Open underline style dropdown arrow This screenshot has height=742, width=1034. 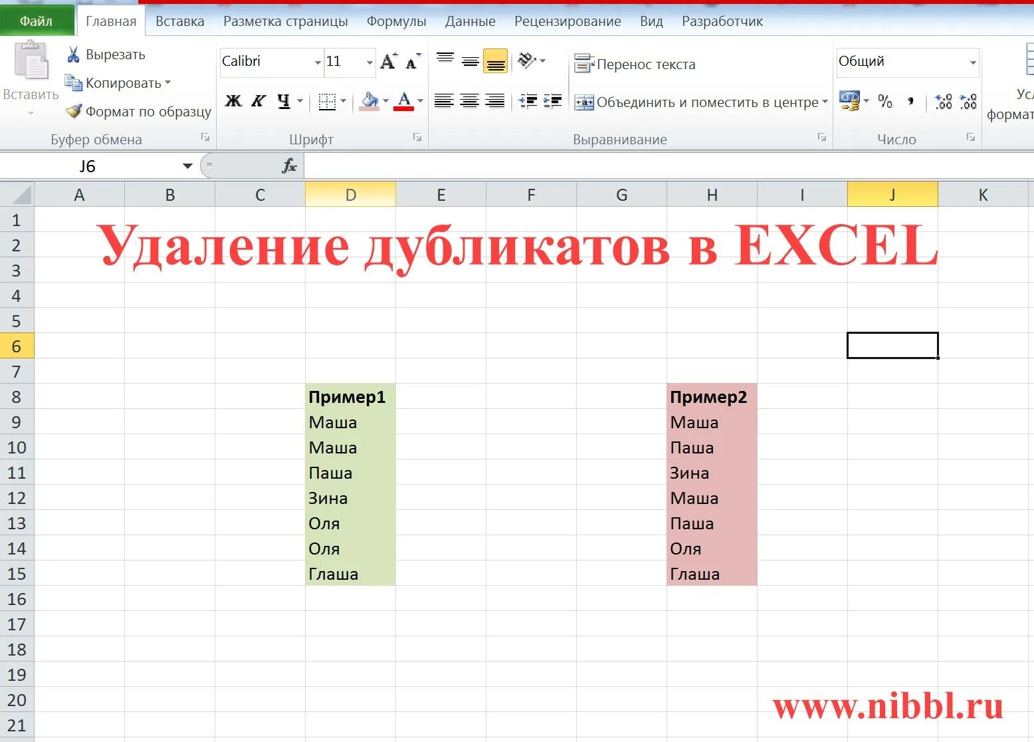pyautogui.click(x=300, y=101)
